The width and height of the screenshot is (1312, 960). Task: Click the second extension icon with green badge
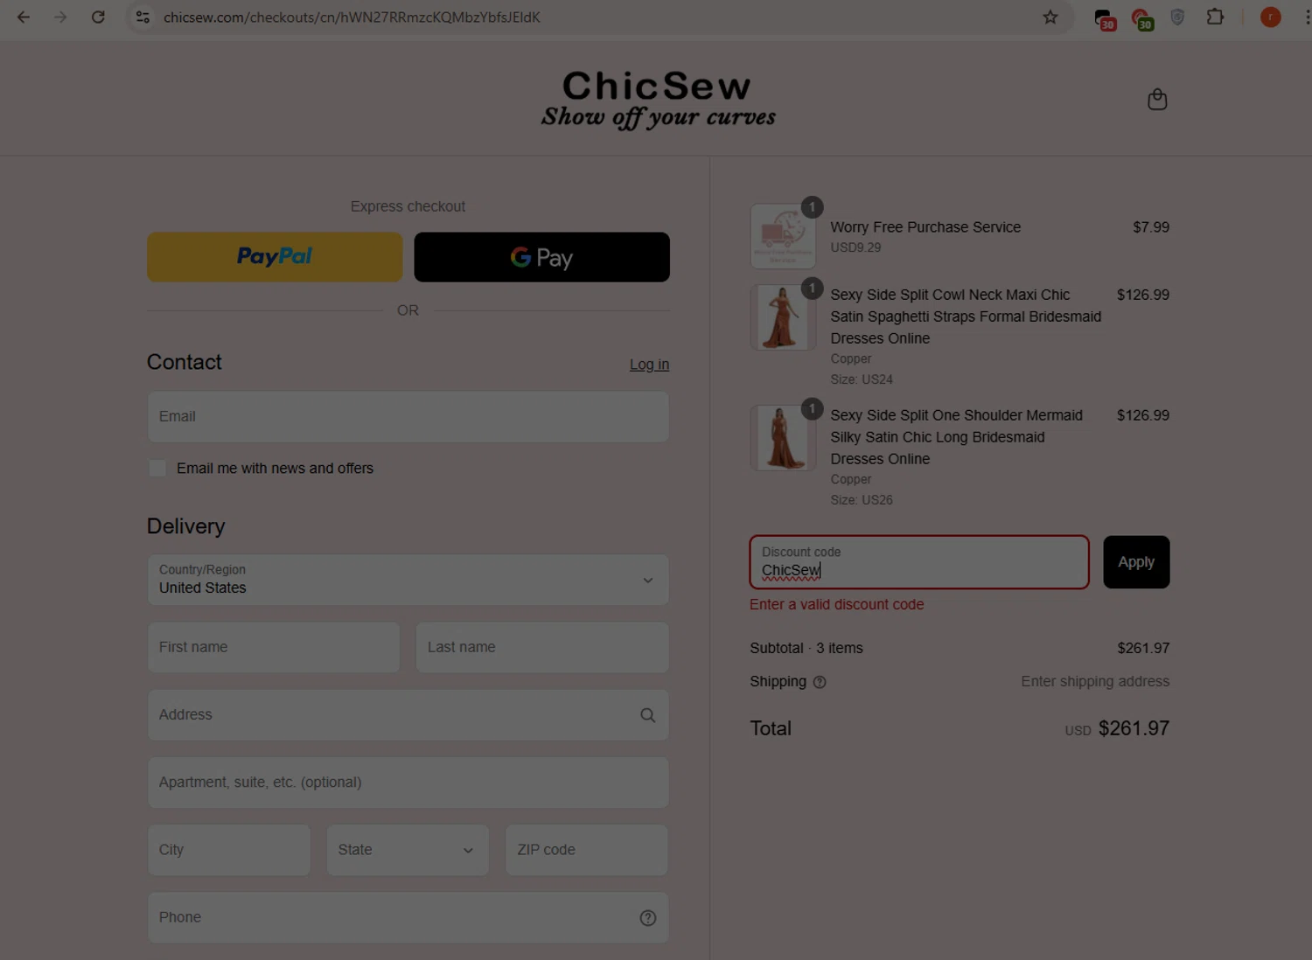(1141, 18)
